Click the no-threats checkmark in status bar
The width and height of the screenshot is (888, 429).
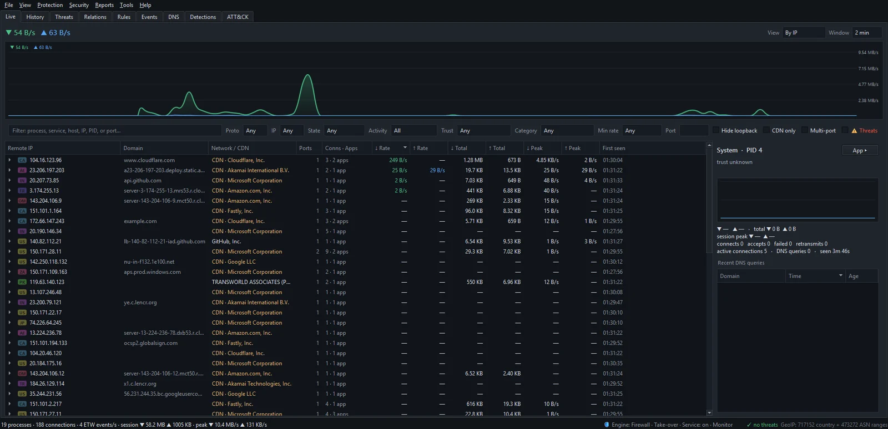[x=749, y=425]
